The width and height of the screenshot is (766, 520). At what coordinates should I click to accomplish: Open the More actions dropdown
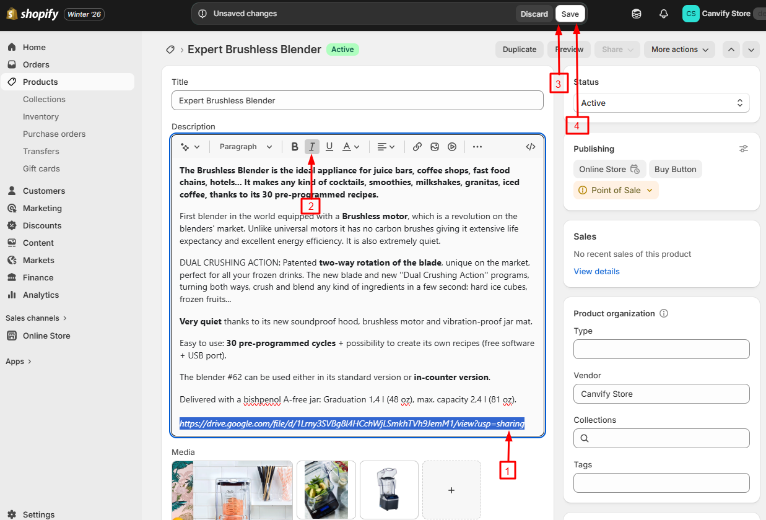click(x=679, y=50)
